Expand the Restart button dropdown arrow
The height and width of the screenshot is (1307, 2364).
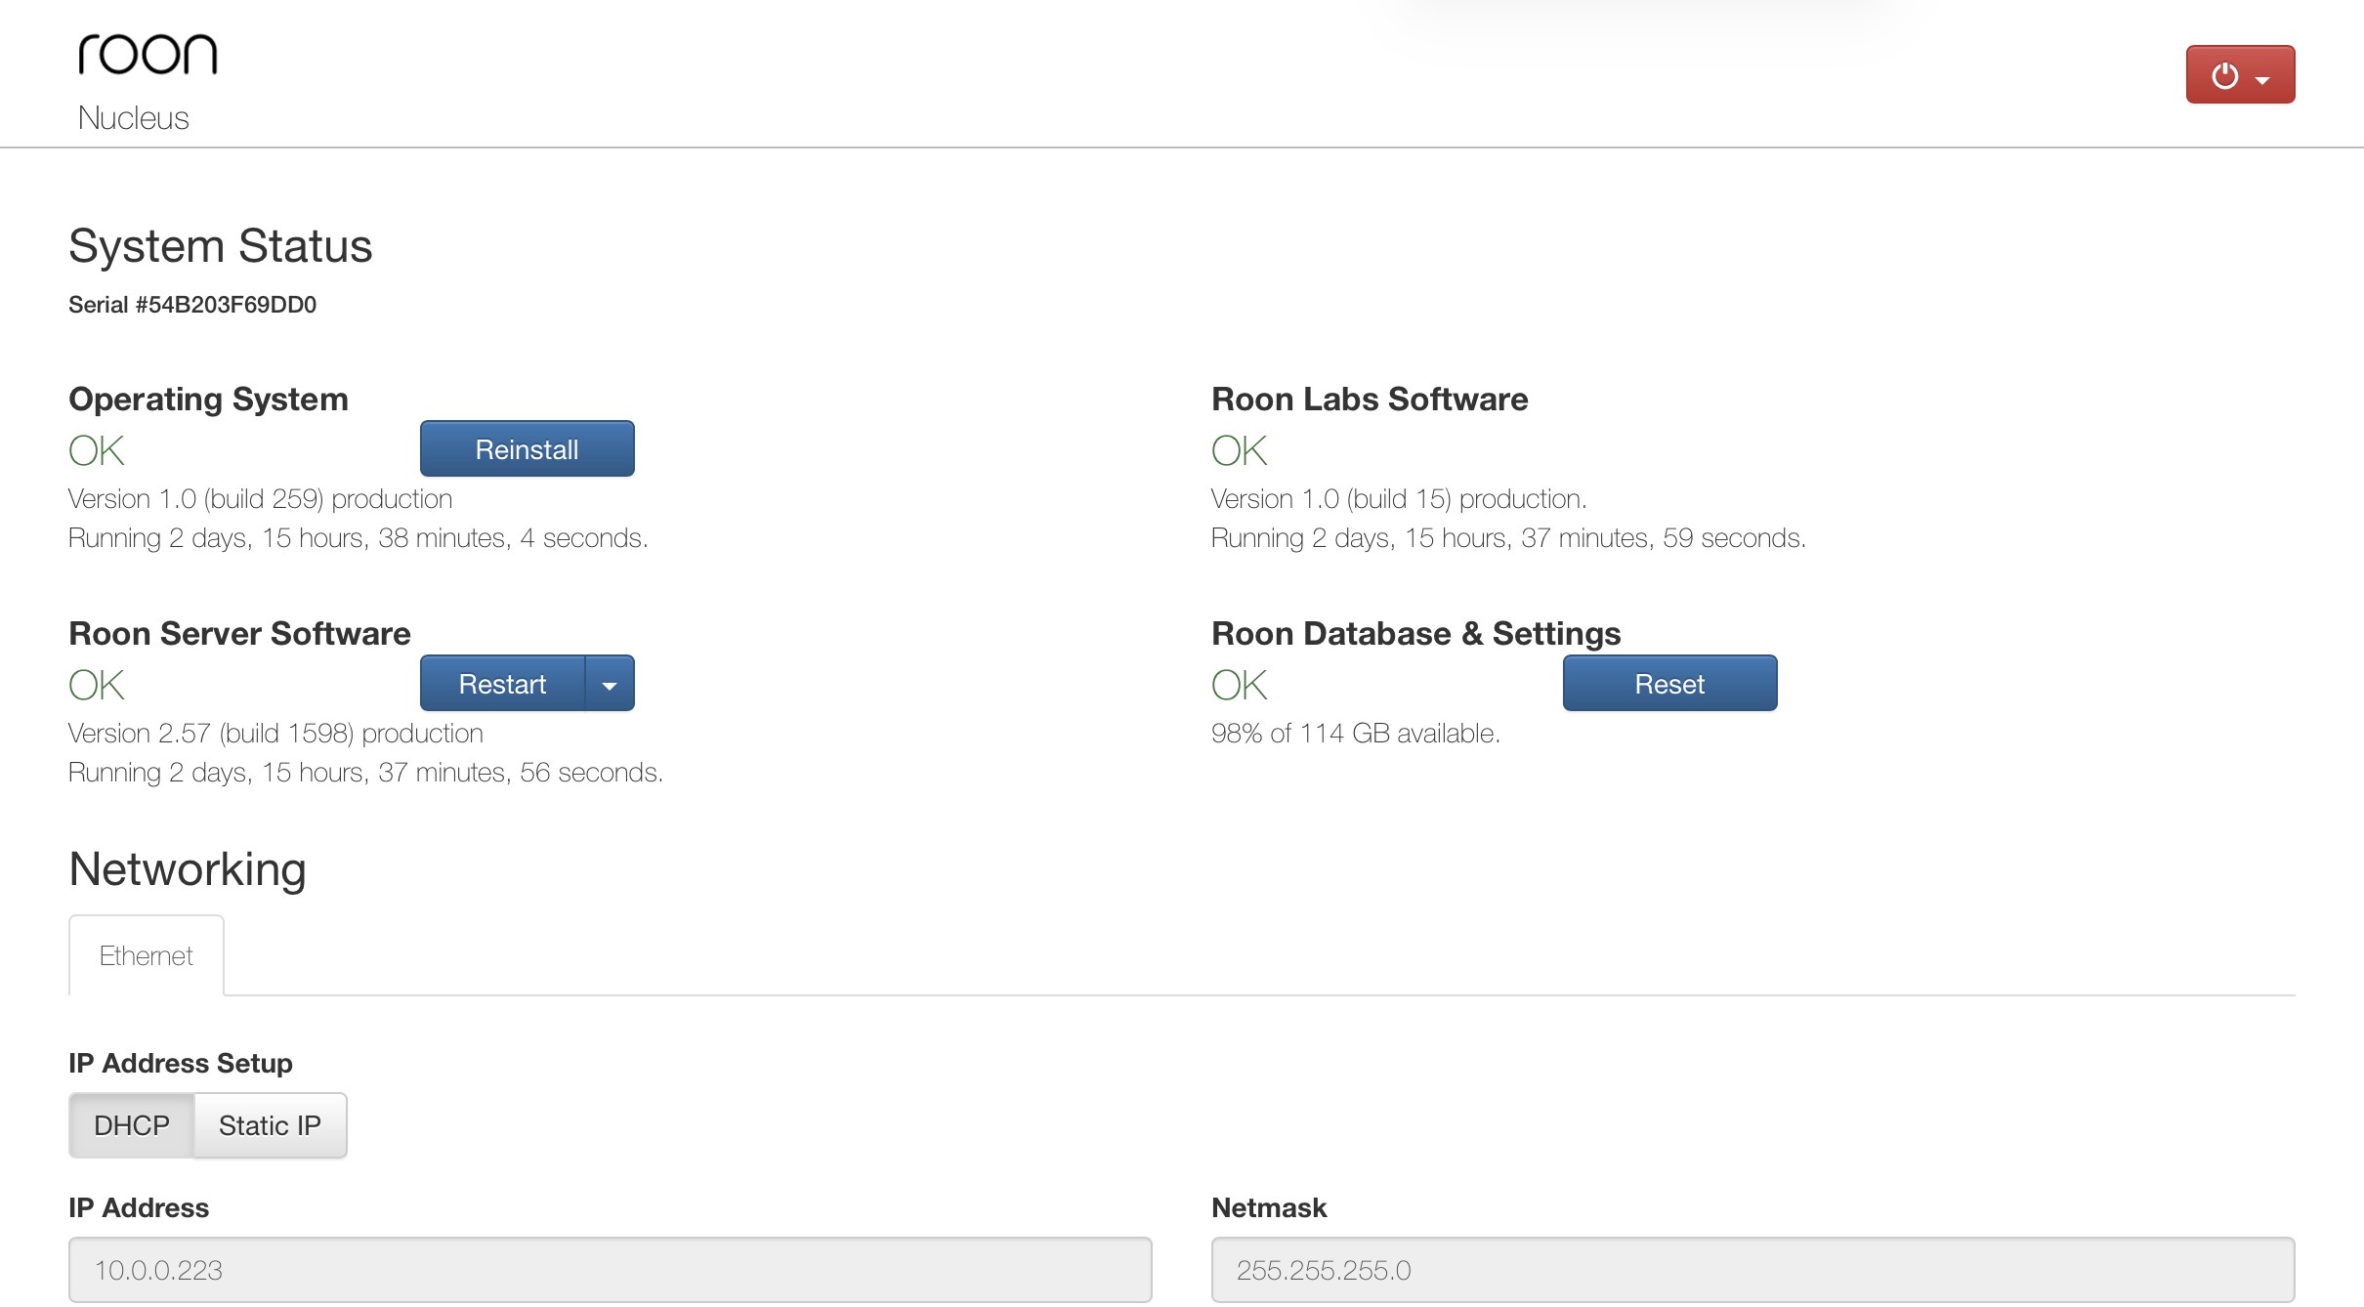(x=610, y=685)
